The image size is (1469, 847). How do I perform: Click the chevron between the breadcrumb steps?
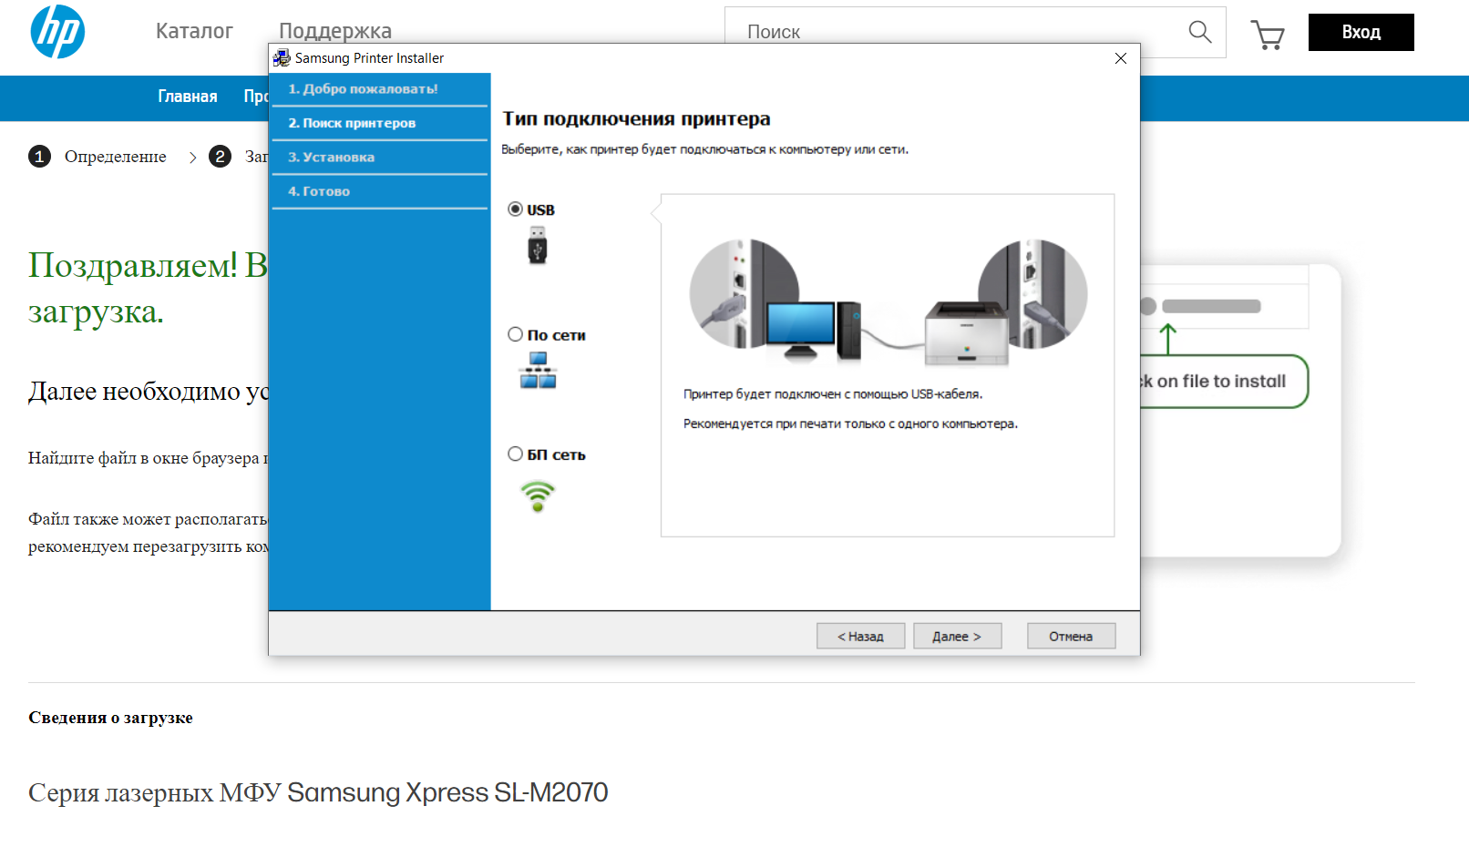(192, 158)
